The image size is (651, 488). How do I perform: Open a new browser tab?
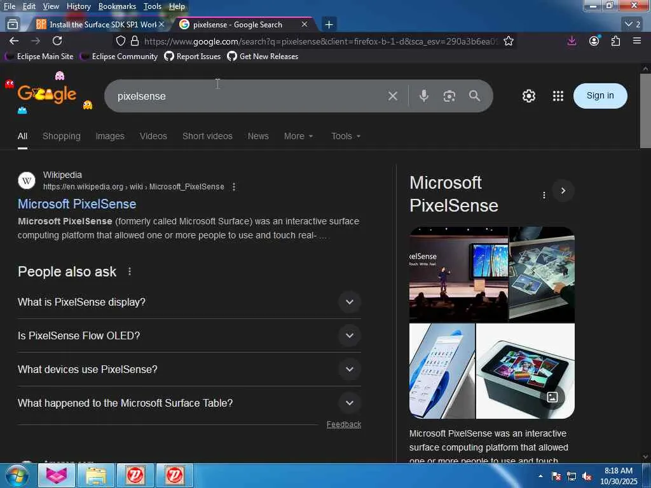click(329, 25)
